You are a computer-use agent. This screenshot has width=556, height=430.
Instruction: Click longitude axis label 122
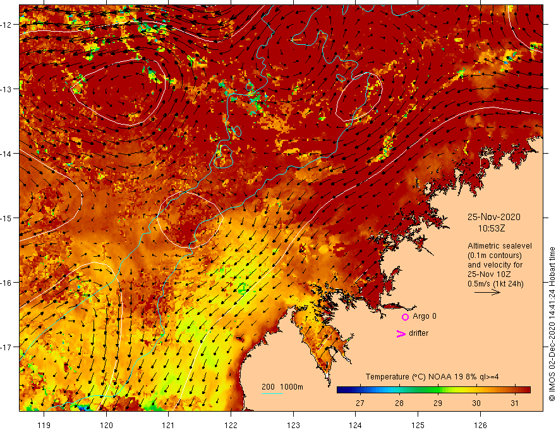(231, 425)
